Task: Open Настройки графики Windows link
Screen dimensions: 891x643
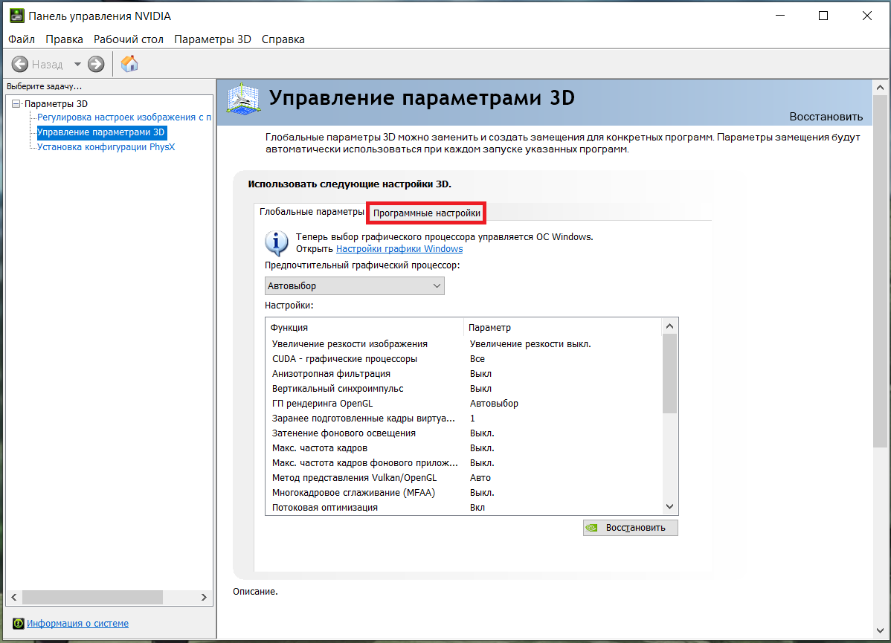Action: (399, 249)
